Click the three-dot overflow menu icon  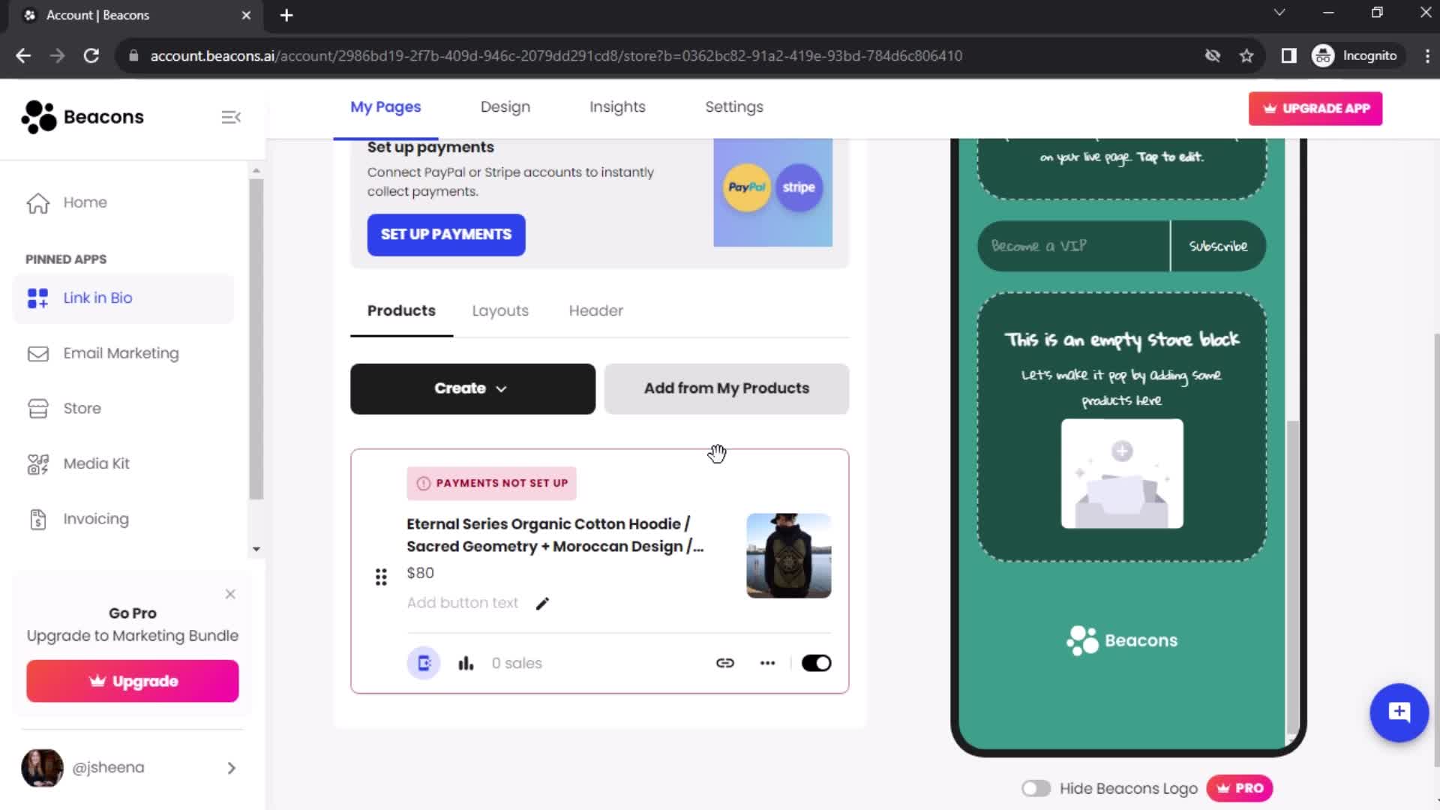tap(767, 663)
